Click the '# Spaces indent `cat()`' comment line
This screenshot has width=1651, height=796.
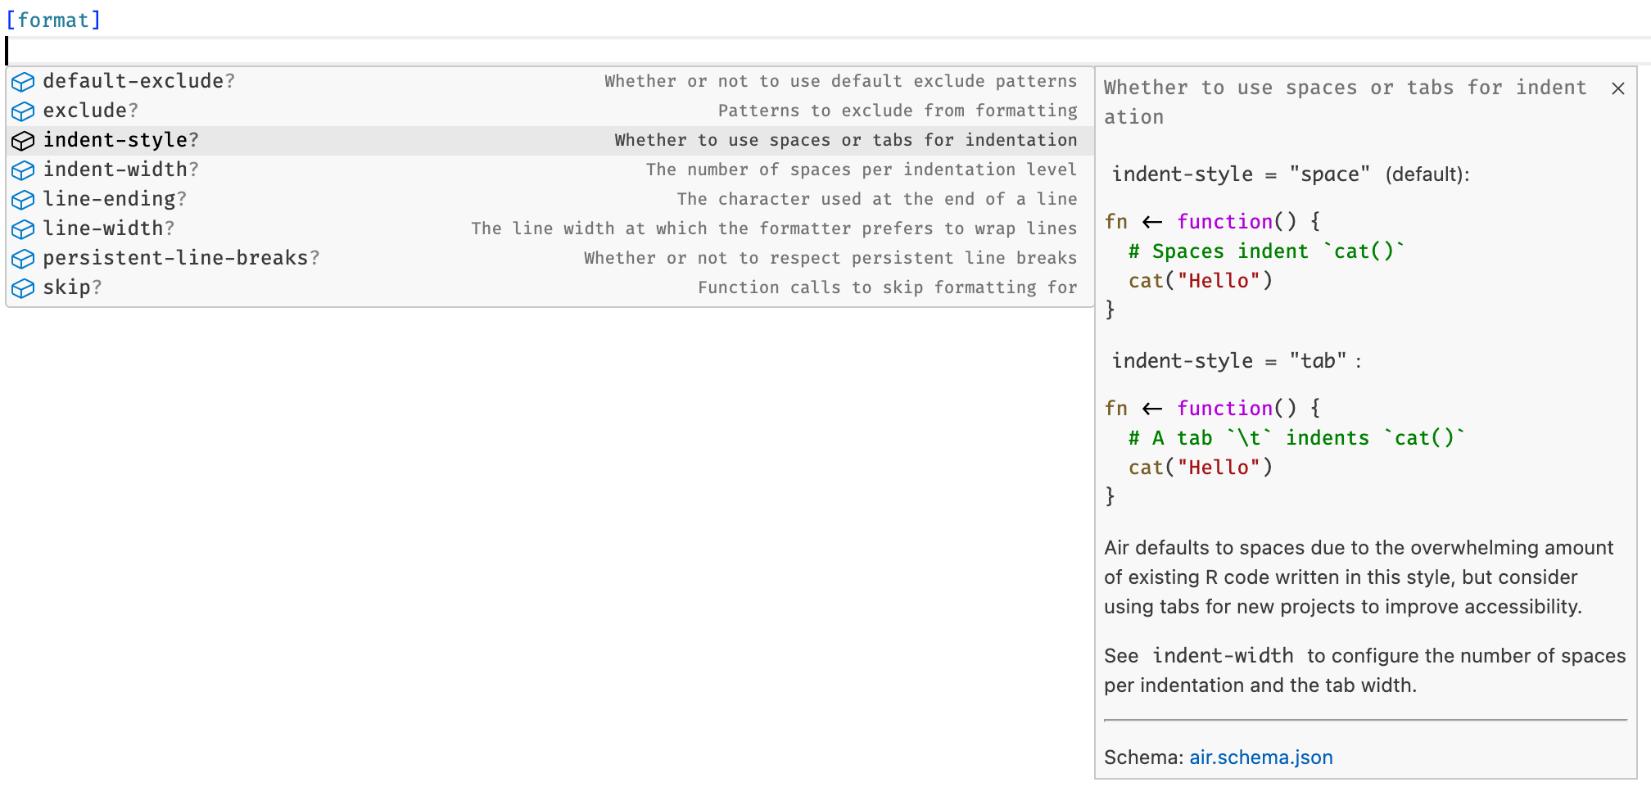coord(1266,251)
